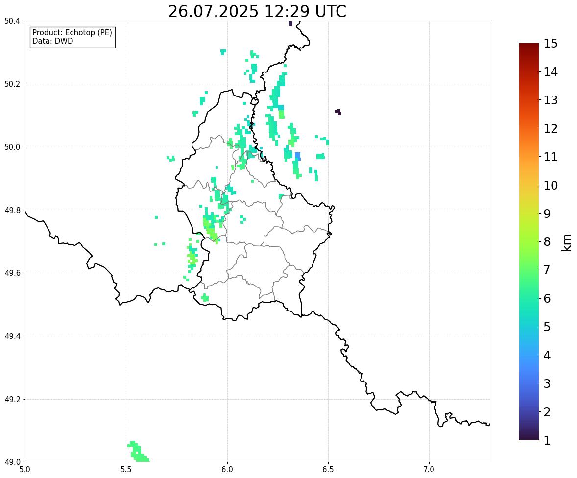This screenshot has height=478, width=577.
Task: Click the latitude axis label 49.4
Action: pos(12,336)
